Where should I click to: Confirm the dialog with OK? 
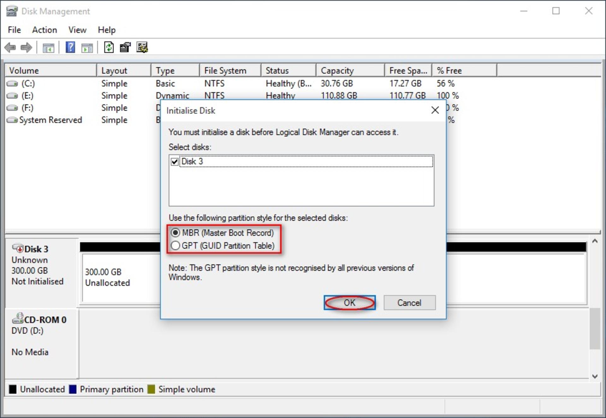[x=349, y=303]
